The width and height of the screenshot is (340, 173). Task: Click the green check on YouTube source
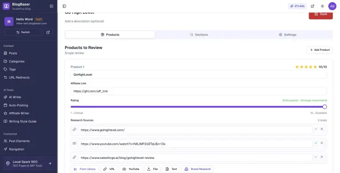tap(316, 143)
